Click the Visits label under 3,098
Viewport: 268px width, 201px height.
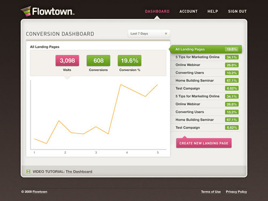coord(67,70)
